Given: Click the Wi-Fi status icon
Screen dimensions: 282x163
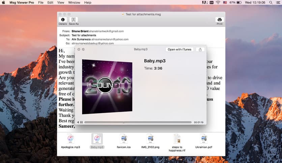Looking at the screenshot, I should [x=218, y=2].
